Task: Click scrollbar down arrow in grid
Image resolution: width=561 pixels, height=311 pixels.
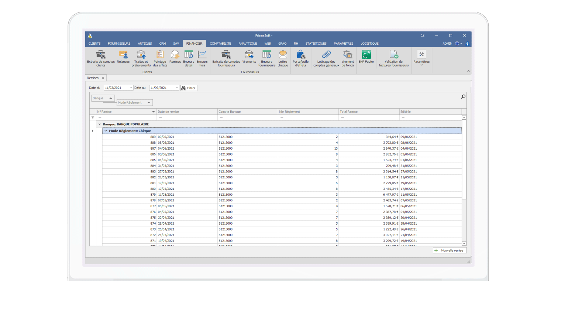Action: pos(464,243)
